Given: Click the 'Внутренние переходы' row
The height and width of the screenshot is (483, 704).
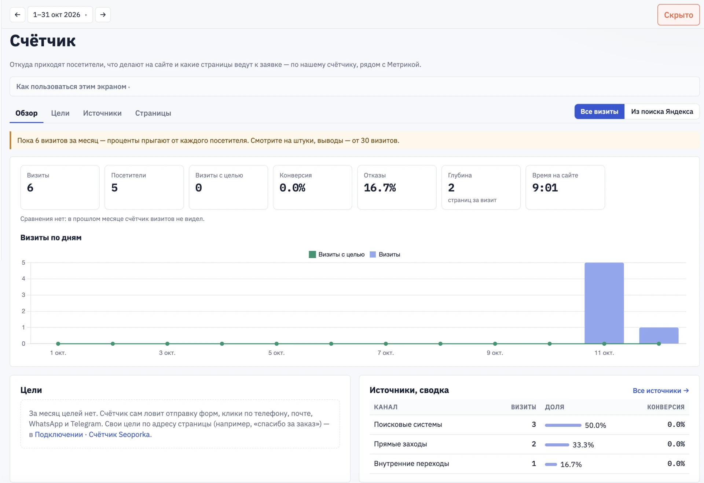Looking at the screenshot, I should coord(529,464).
